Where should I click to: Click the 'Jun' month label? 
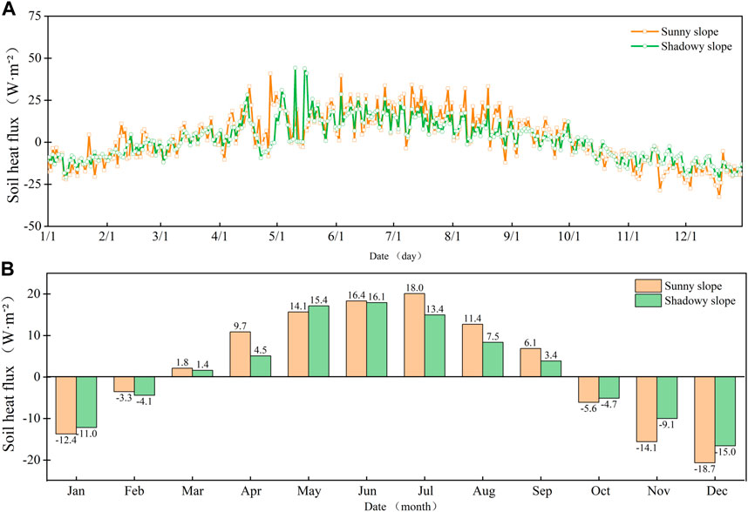pos(367,490)
